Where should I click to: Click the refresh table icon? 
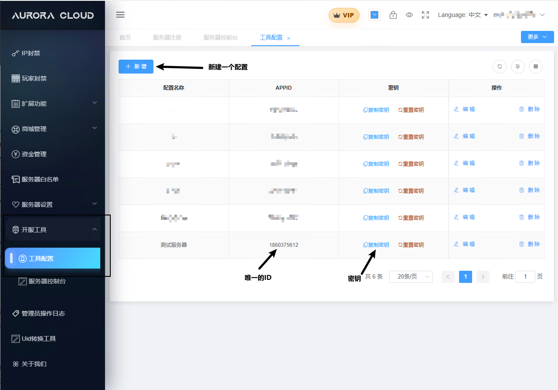coord(500,67)
